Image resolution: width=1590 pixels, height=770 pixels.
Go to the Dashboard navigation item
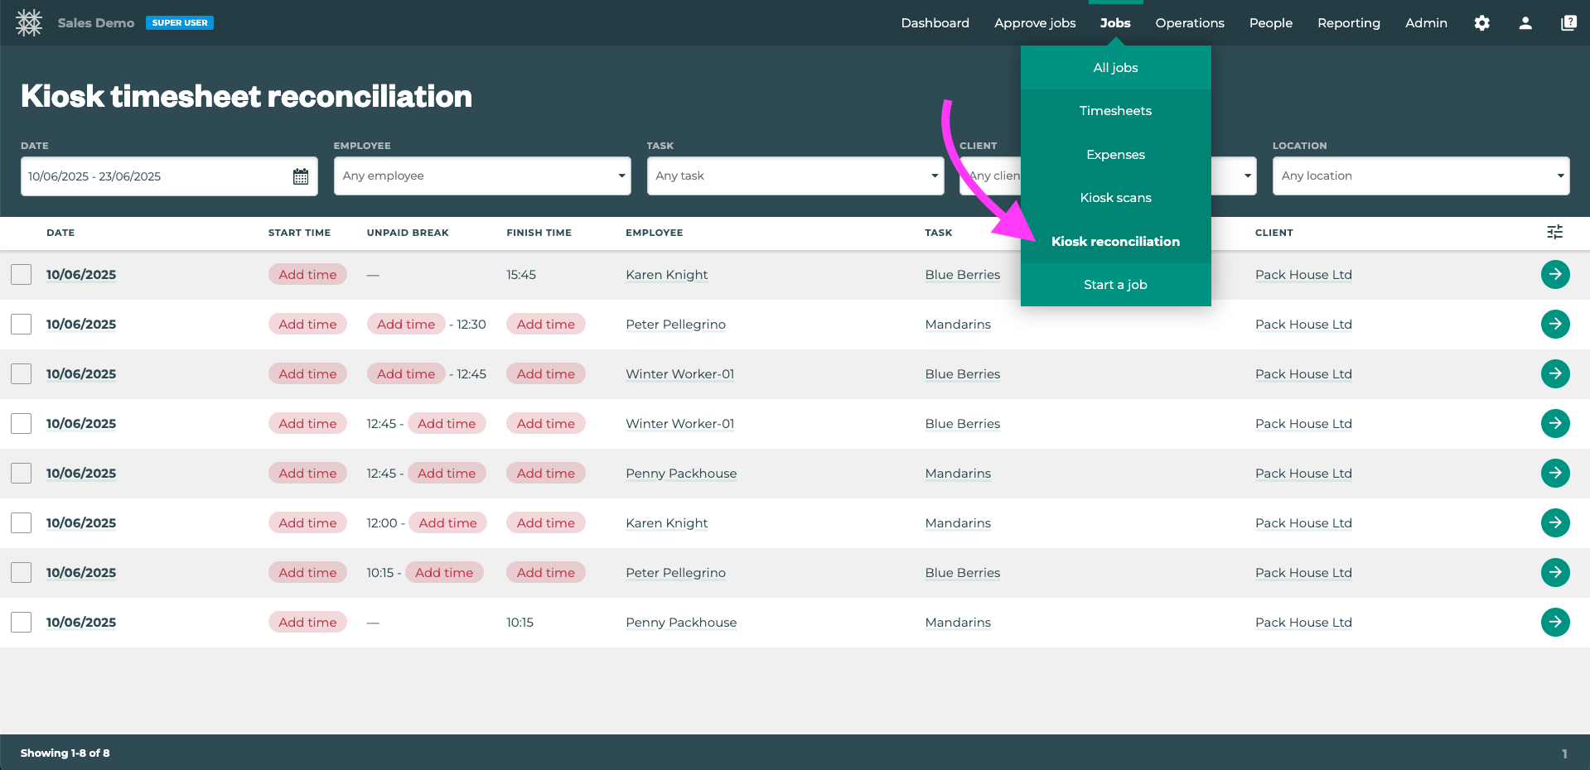tap(935, 23)
